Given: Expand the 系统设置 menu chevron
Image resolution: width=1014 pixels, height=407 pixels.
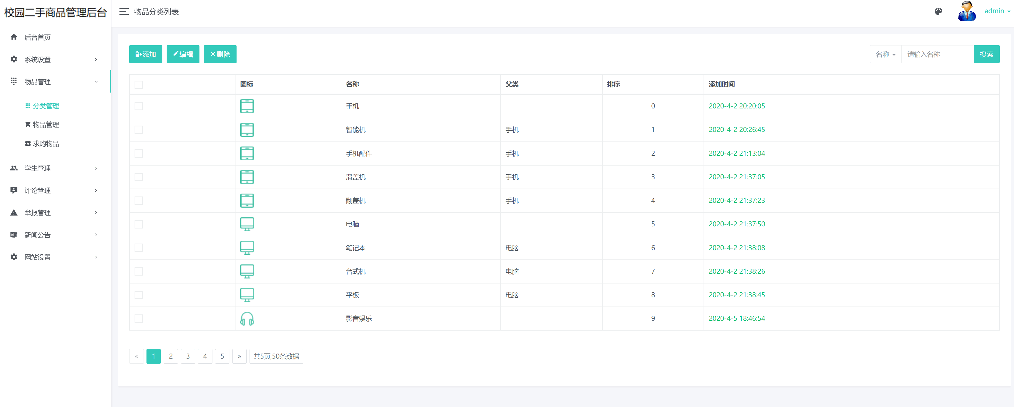Looking at the screenshot, I should click(96, 59).
